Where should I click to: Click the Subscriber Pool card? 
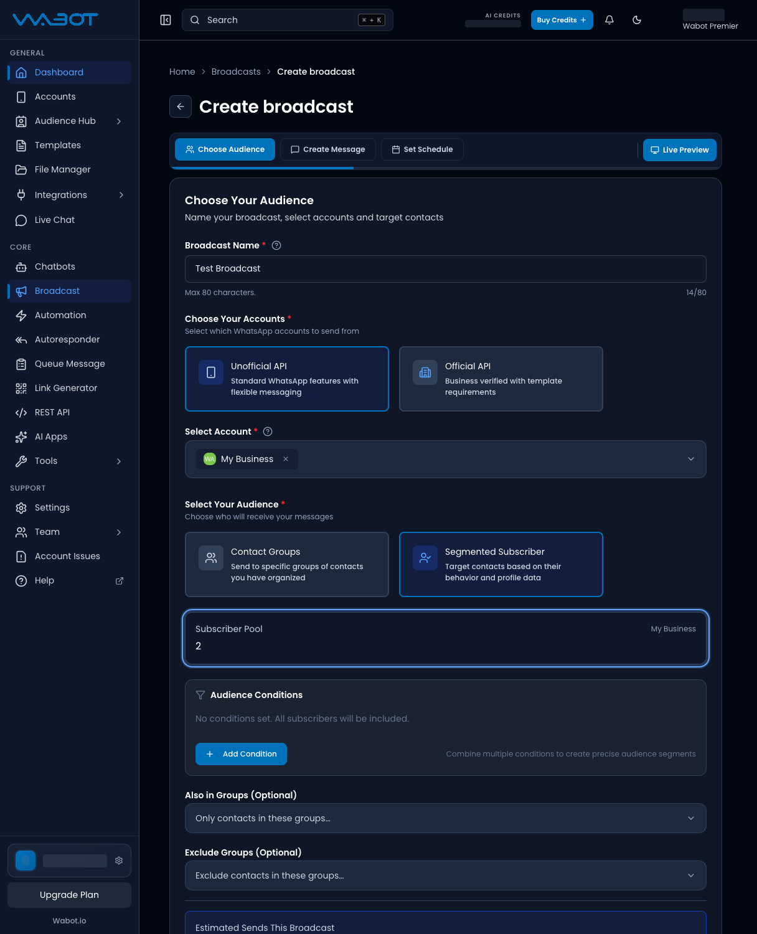pyautogui.click(x=446, y=638)
